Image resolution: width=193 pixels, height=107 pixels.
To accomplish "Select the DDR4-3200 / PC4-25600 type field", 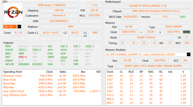I will coord(153,66).
